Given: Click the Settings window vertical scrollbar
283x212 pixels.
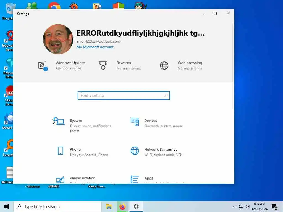Looking at the screenshot, I should 233,66.
